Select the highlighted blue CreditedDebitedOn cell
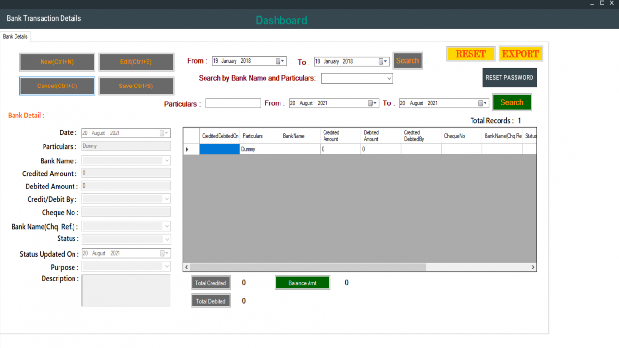 (220, 149)
